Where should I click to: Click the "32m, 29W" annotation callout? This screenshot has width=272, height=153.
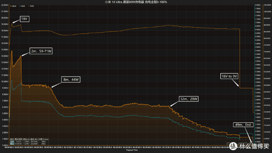click(188, 99)
